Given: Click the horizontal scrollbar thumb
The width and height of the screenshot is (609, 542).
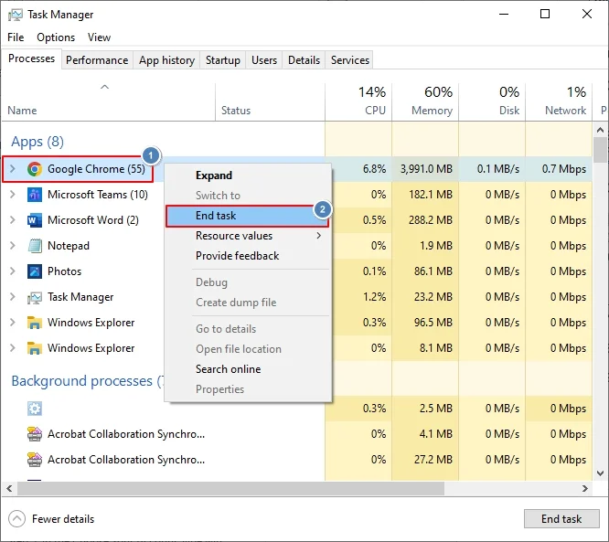Looking at the screenshot, I should pos(274,489).
